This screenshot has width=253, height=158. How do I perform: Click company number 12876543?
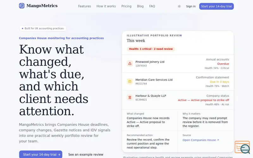click(x=141, y=66)
